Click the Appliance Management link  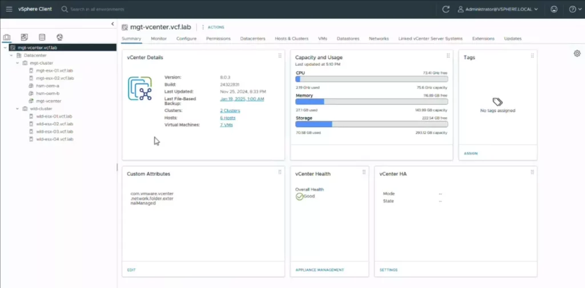(x=319, y=270)
